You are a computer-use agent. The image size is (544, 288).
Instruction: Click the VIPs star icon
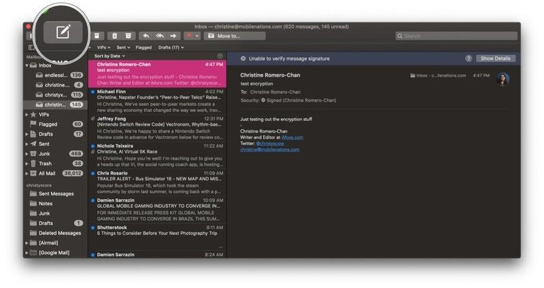(33, 114)
